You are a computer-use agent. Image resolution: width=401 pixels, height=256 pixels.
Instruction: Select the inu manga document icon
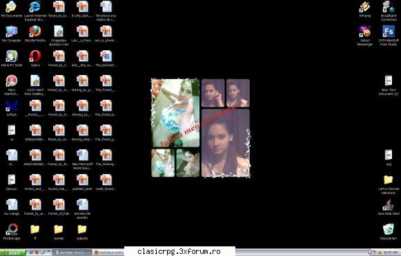tap(11, 207)
